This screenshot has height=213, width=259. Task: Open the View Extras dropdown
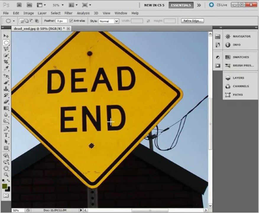point(41,5)
